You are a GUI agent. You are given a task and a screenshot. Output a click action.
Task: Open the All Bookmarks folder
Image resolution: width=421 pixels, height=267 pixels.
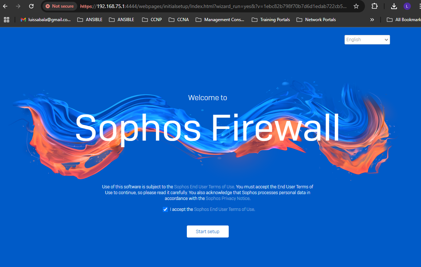[x=404, y=20]
